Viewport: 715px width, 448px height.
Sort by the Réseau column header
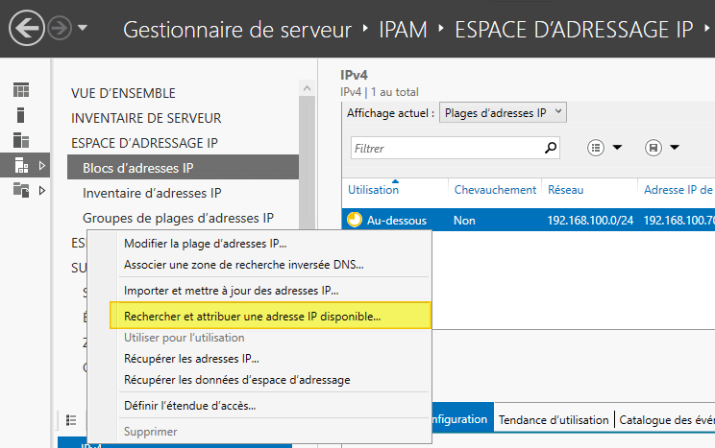click(565, 190)
